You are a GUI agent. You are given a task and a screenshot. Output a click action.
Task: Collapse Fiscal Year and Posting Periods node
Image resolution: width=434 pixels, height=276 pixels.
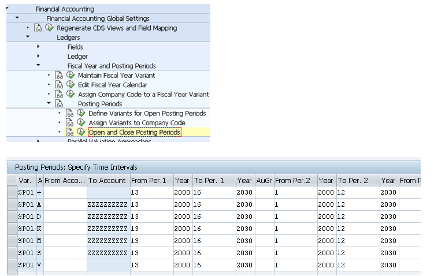(x=38, y=65)
